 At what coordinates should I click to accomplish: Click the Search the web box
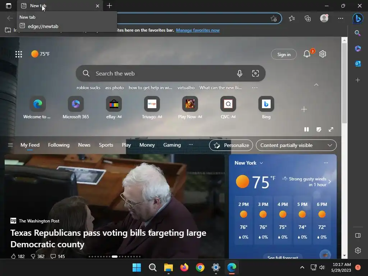click(x=170, y=73)
